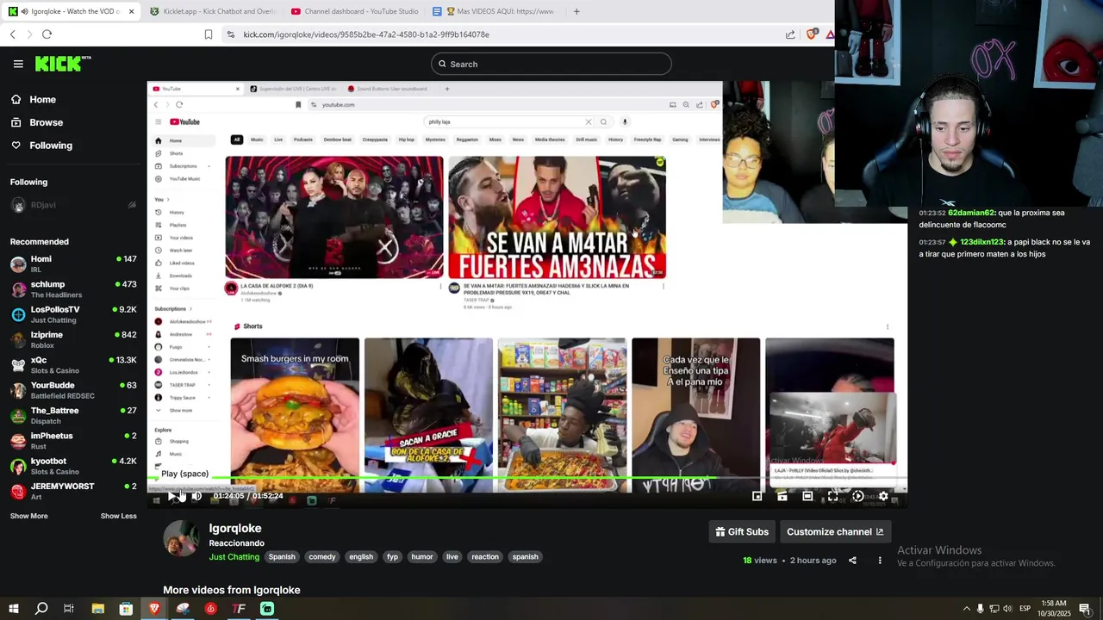1103x620 pixels.
Task: Select the english tag
Action: click(x=361, y=557)
